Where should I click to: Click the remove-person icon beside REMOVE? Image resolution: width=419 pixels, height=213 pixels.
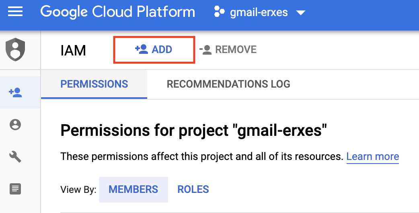point(205,50)
